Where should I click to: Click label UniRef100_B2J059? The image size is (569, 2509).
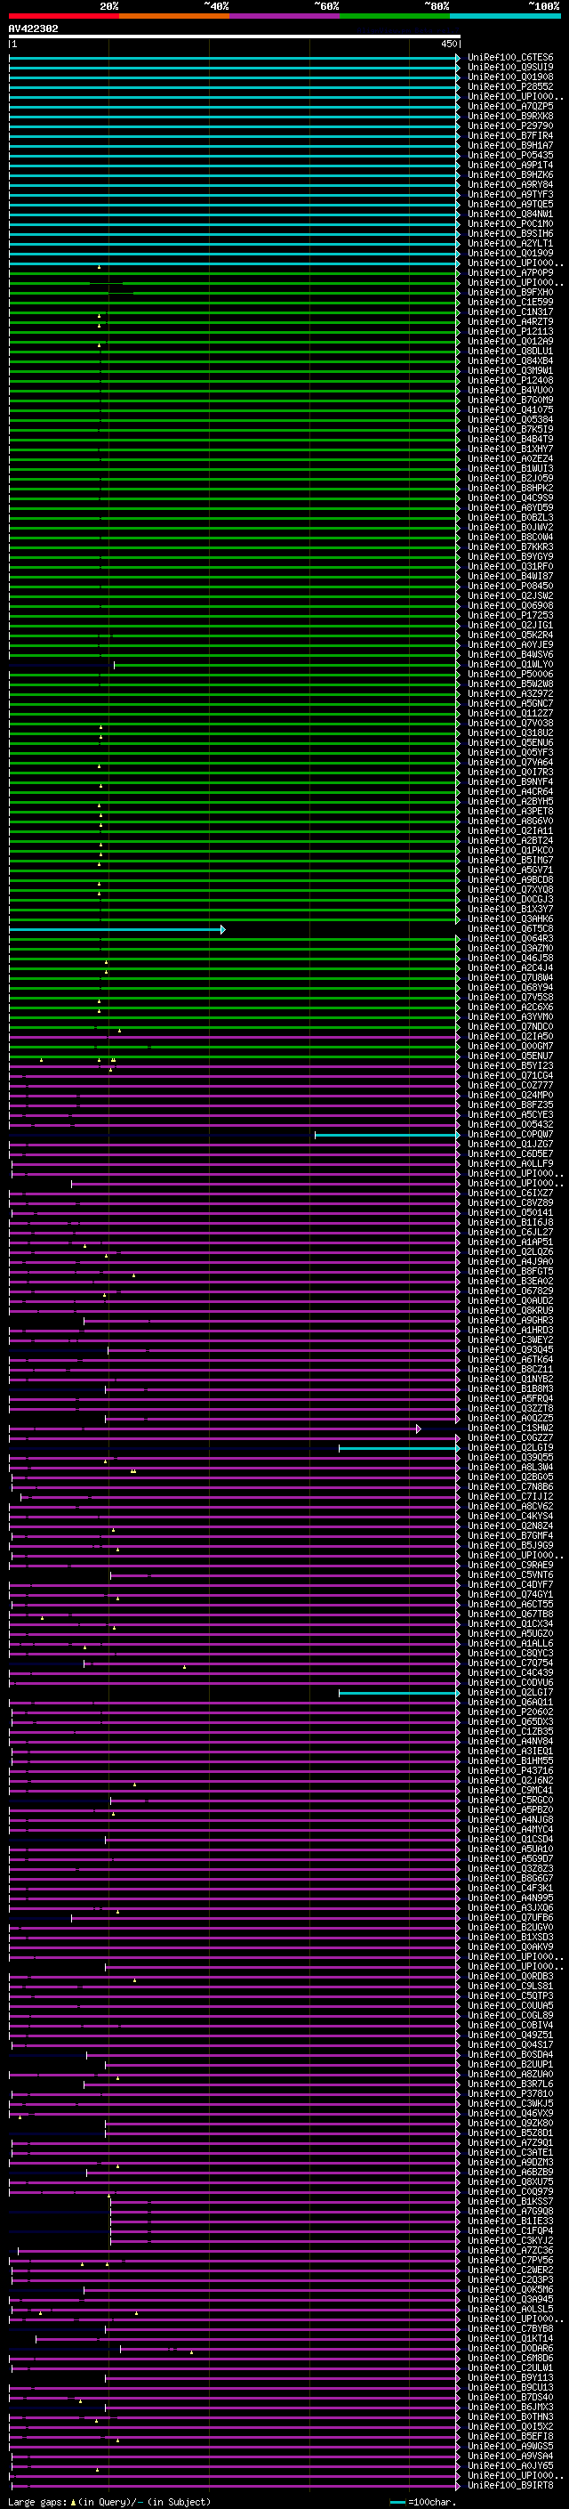510,478
